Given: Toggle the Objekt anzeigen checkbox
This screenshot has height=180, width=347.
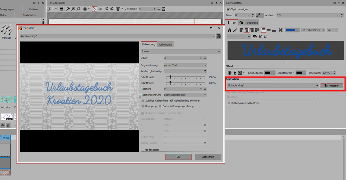Looking at the screenshot, I should coord(228,10).
